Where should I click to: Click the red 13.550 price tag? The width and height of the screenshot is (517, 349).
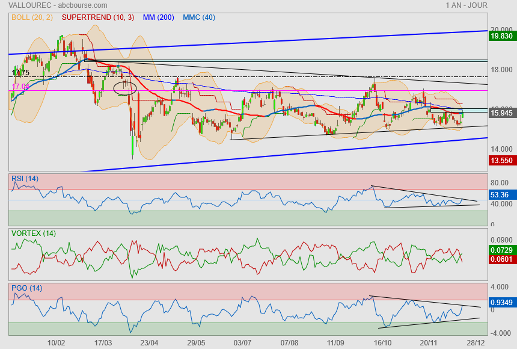(x=501, y=161)
